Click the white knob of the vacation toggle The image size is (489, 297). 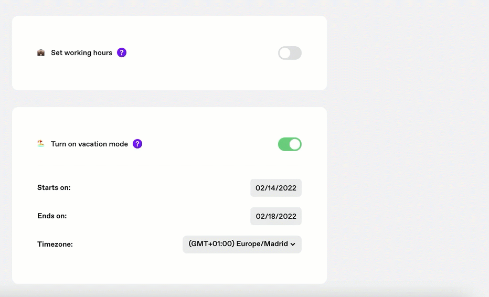click(295, 144)
